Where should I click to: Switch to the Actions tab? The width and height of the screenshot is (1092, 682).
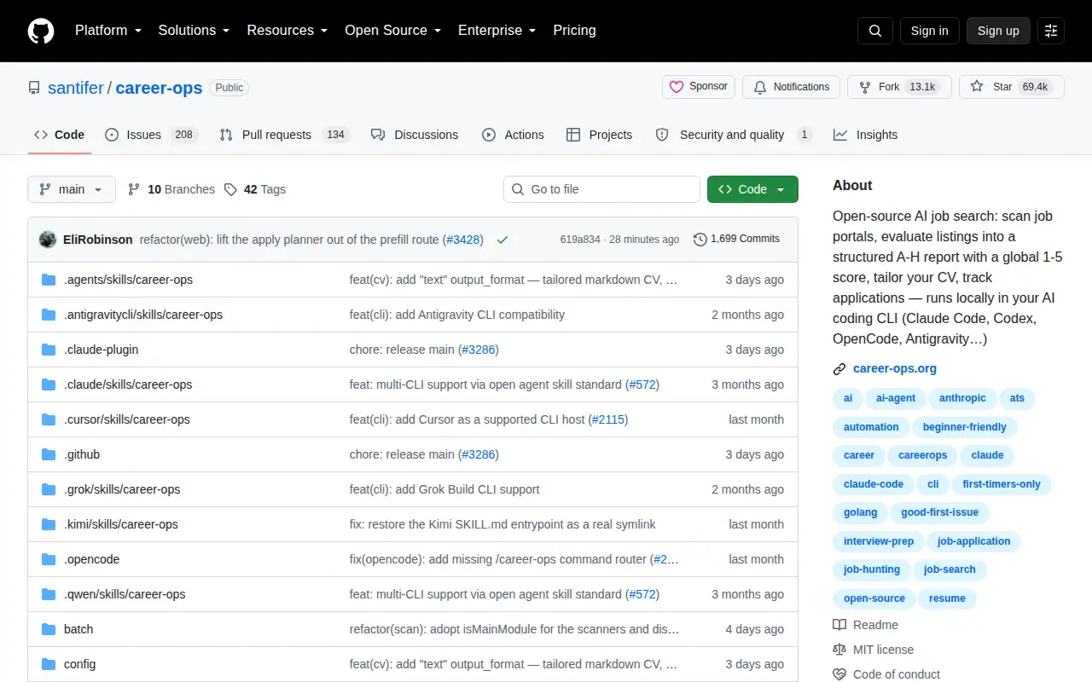point(513,135)
